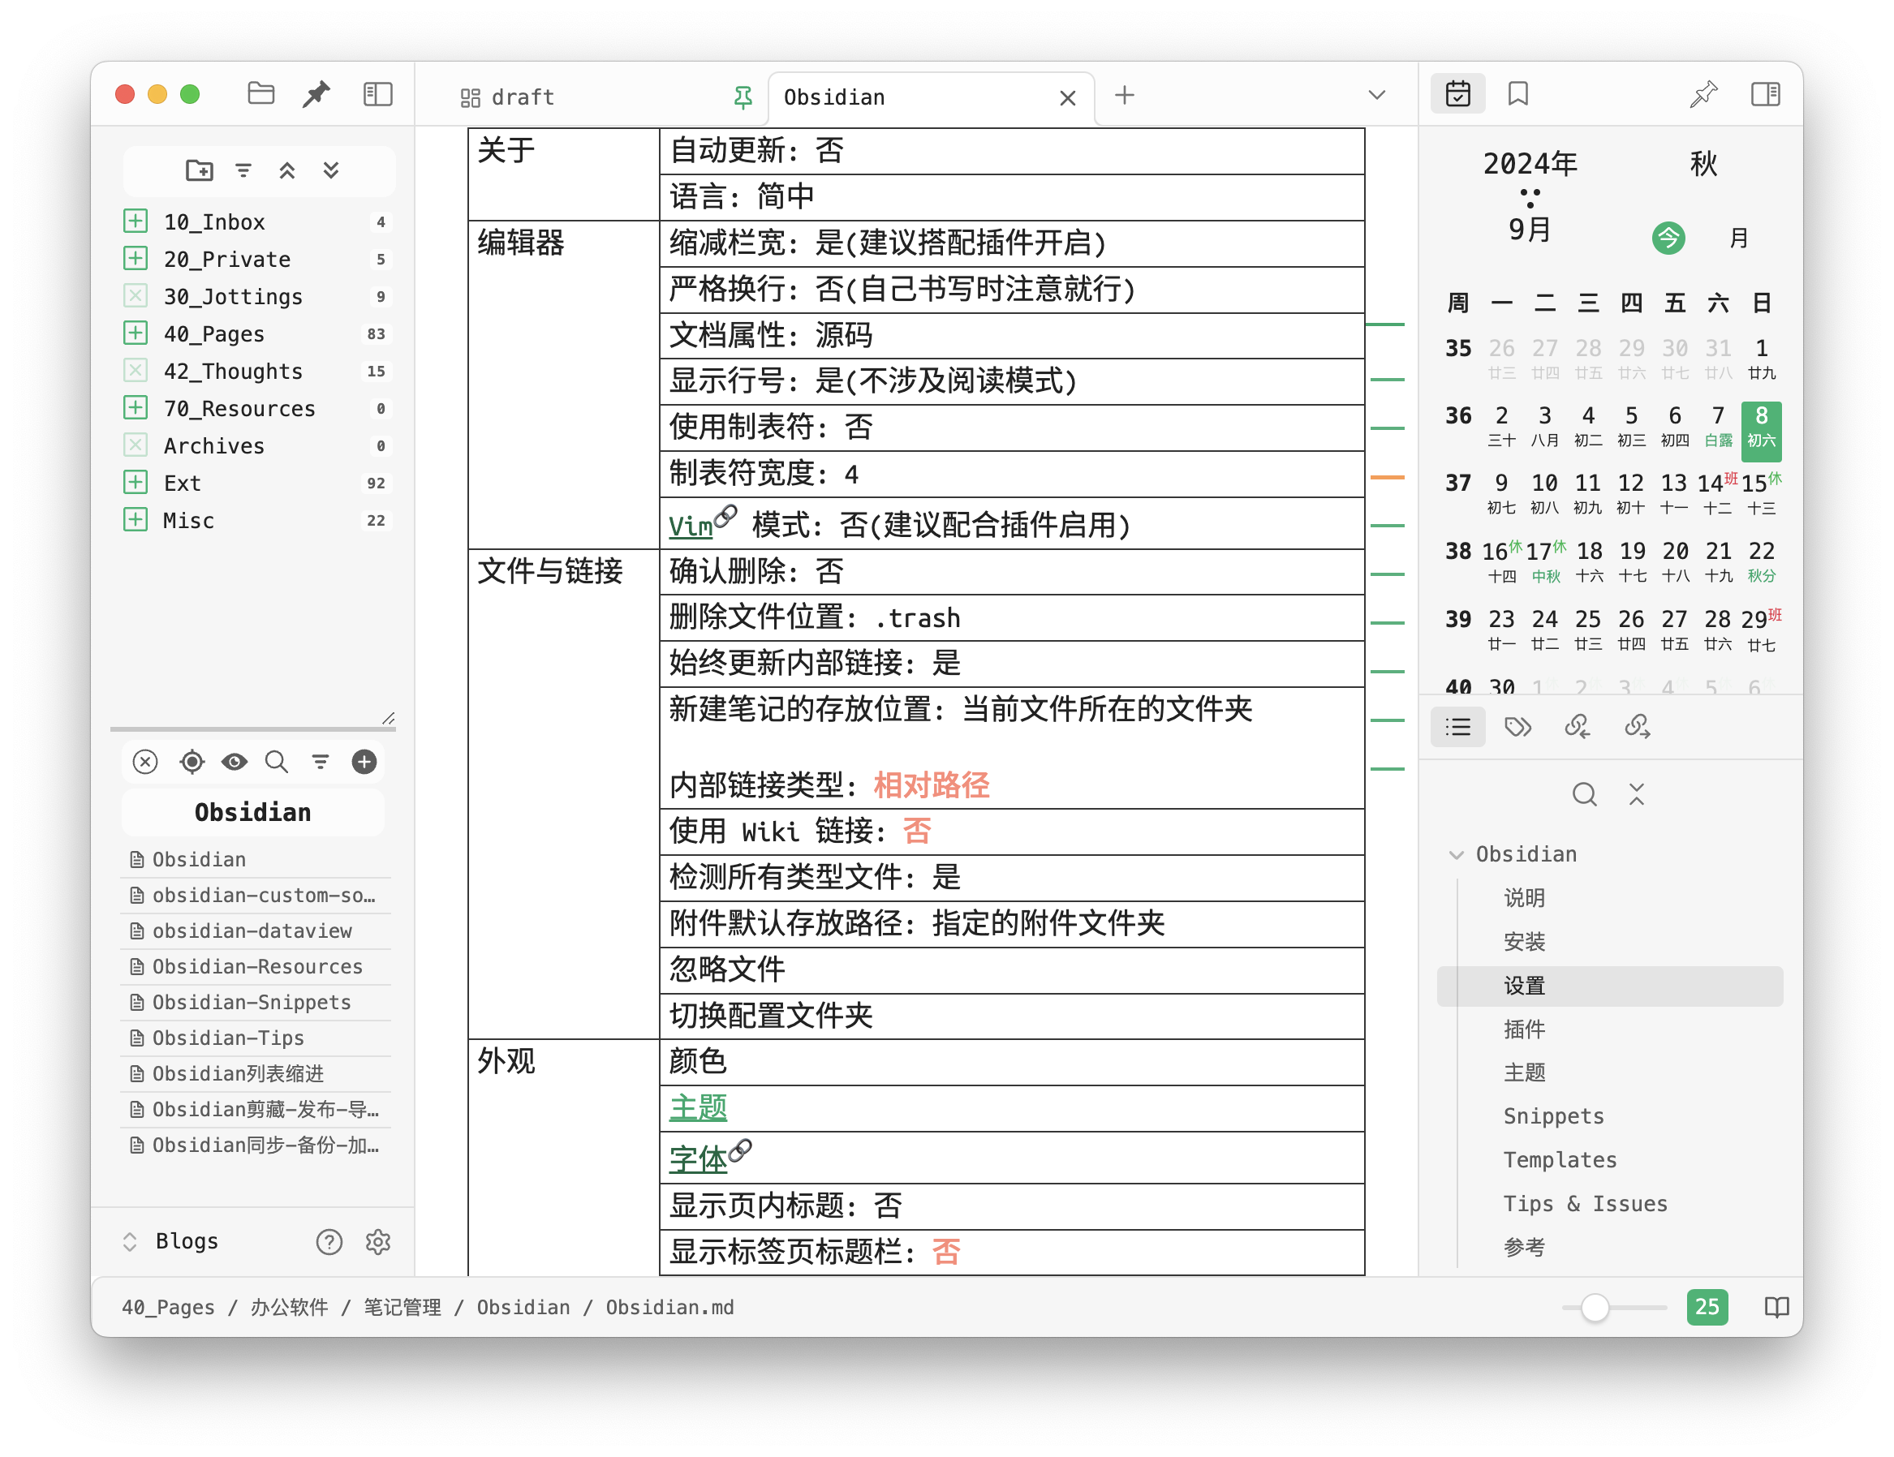1894x1457 pixels.
Task: Click the Vim link in editor table
Action: (x=691, y=526)
